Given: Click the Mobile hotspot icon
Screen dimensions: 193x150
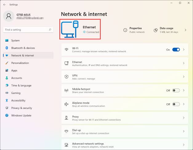Looking at the screenshot, I should click(x=66, y=90).
